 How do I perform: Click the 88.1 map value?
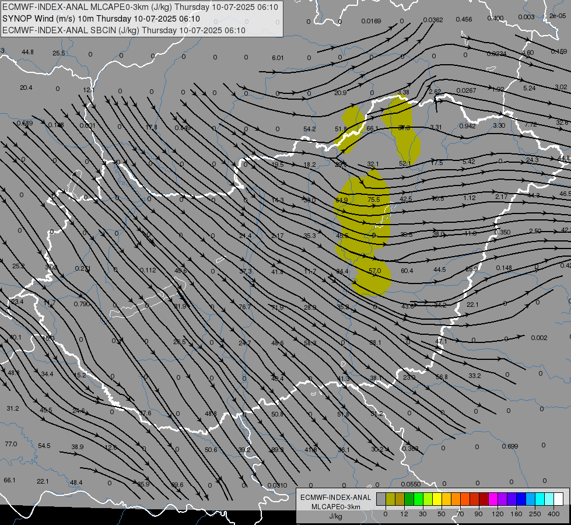click(375, 342)
